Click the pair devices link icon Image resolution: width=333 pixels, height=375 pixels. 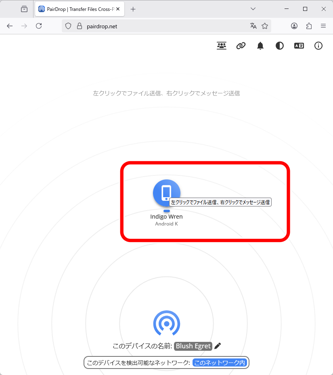241,46
